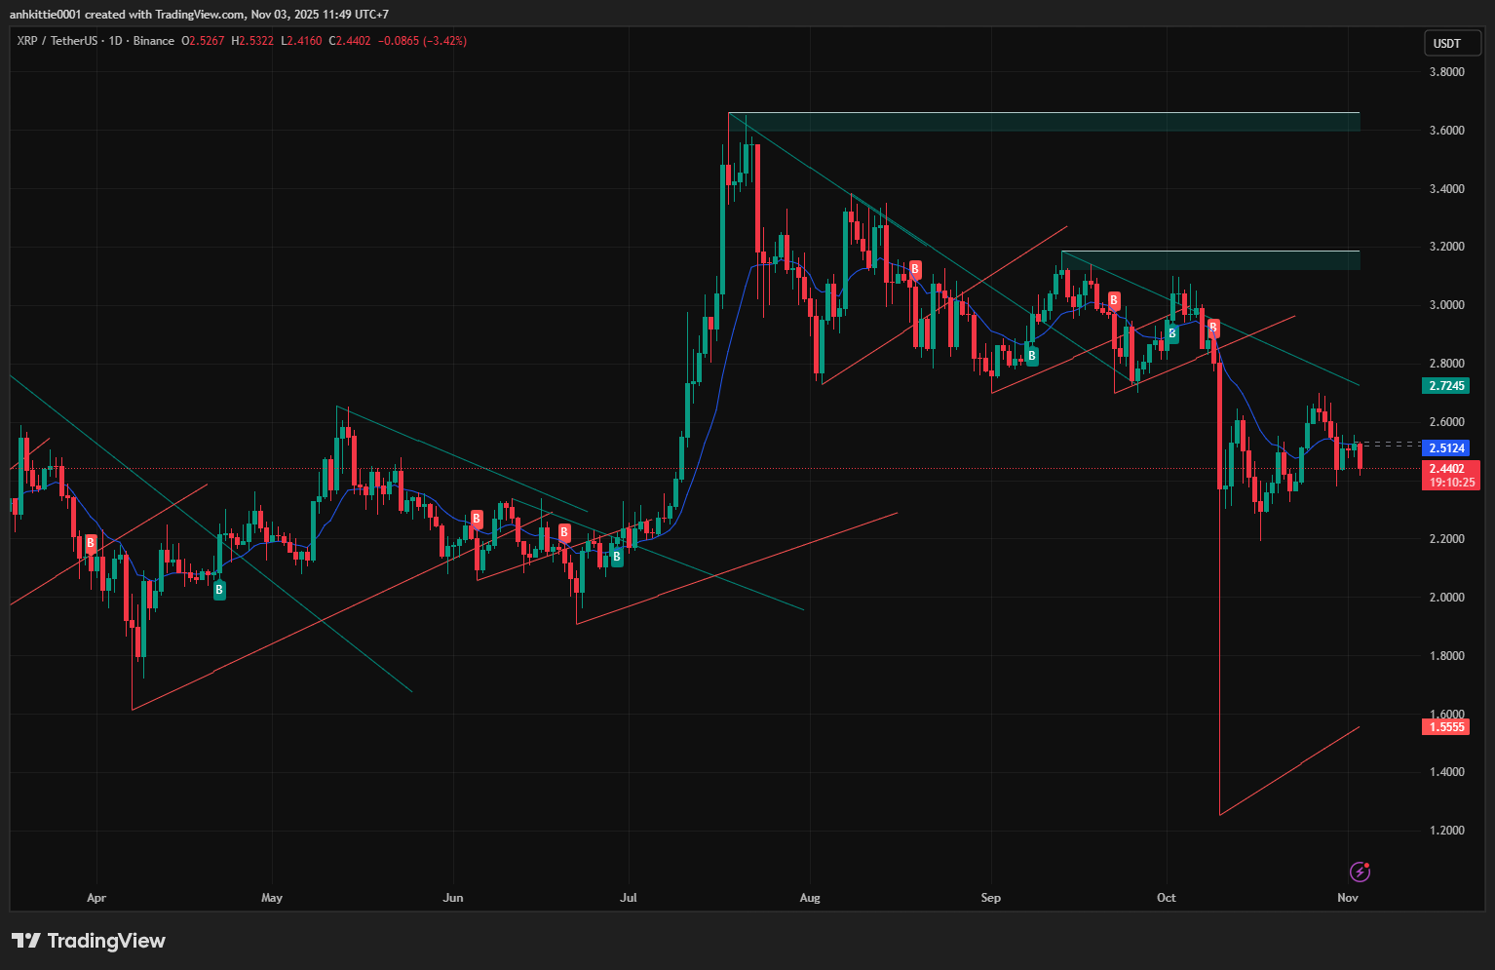Click the green 2.7245 price label
Viewport: 1495px width, 970px height.
(x=1446, y=386)
